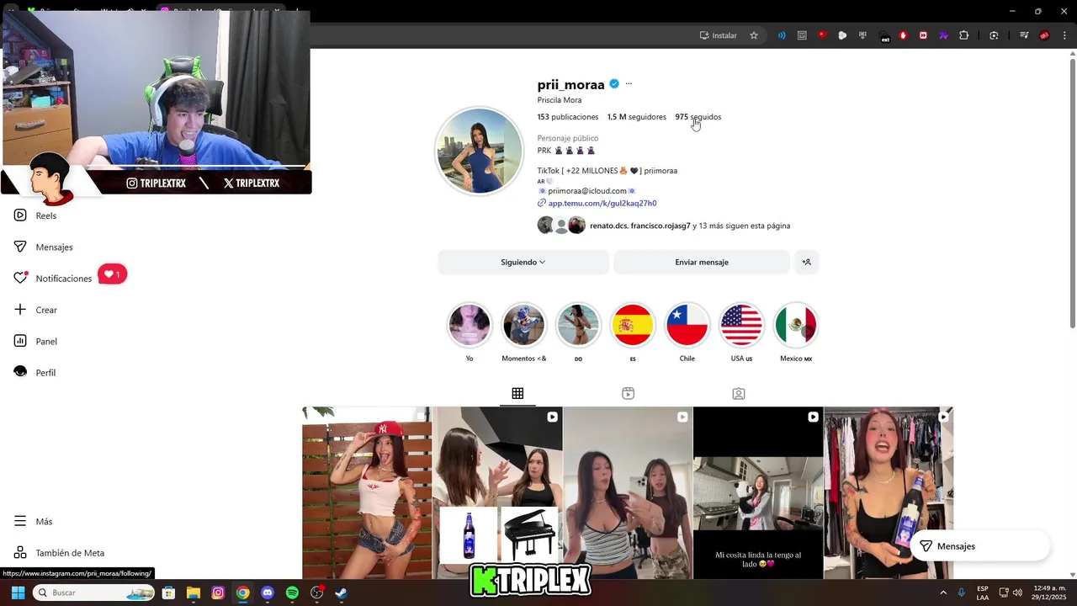Open Panel in the sidebar
This screenshot has width=1077, height=606.
coord(34,341)
